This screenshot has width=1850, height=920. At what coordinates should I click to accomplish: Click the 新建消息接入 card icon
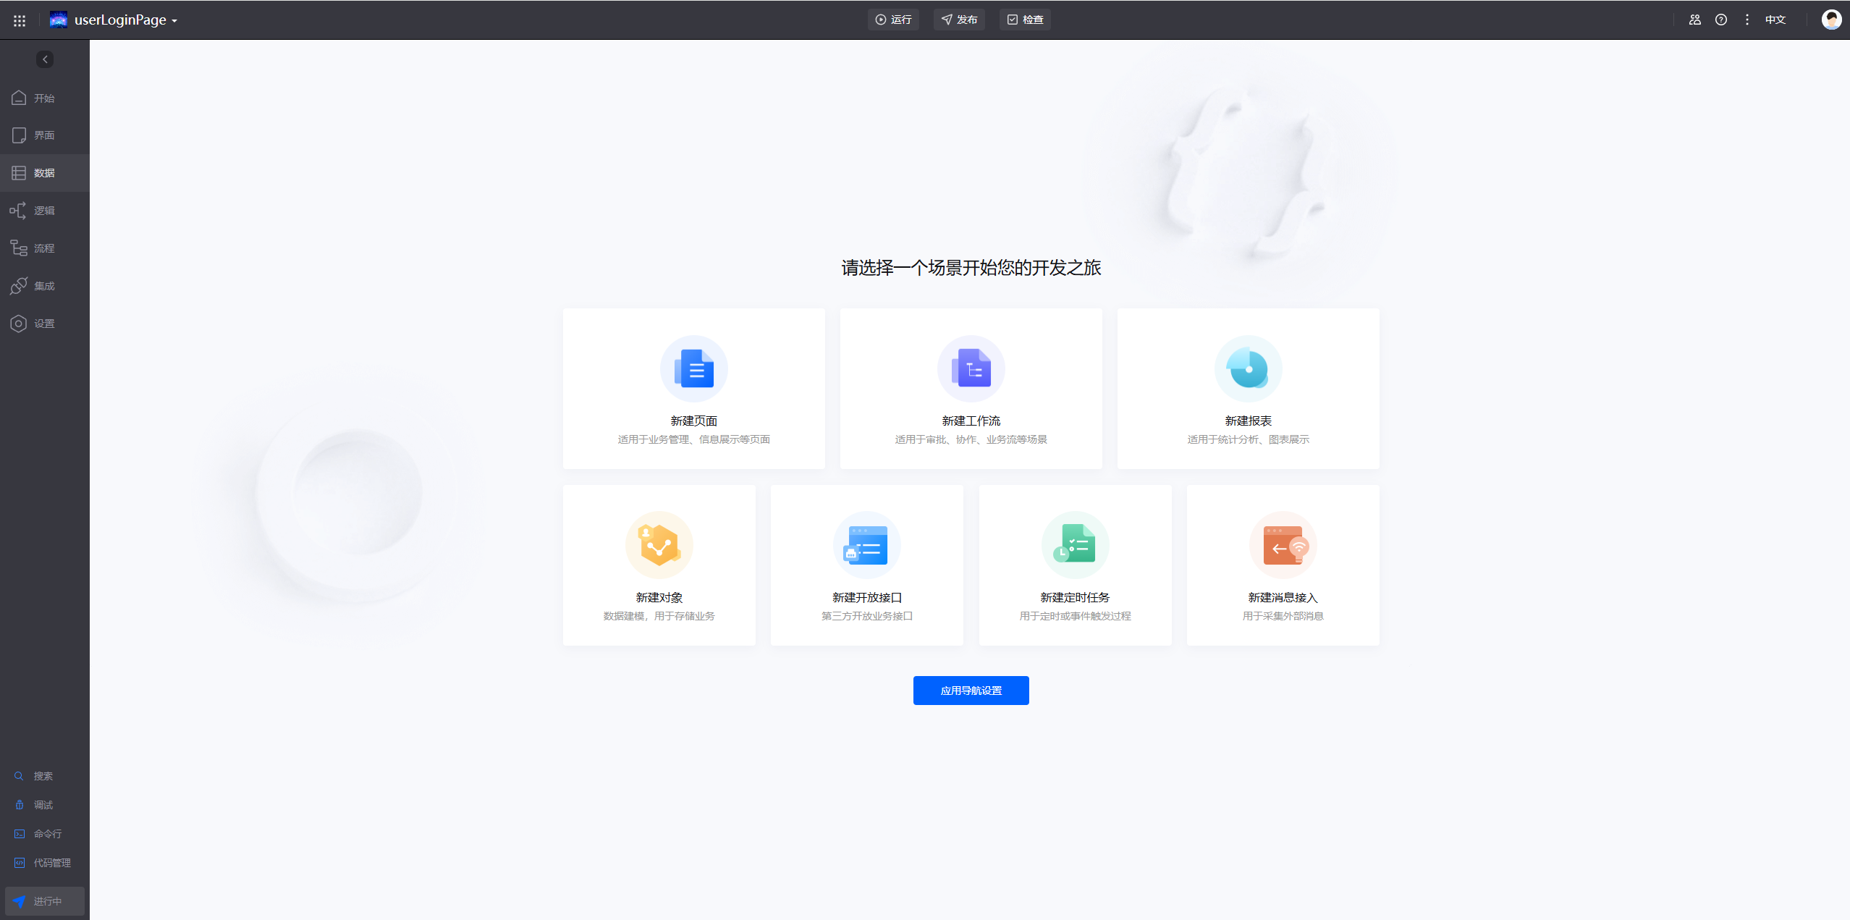pyautogui.click(x=1283, y=545)
